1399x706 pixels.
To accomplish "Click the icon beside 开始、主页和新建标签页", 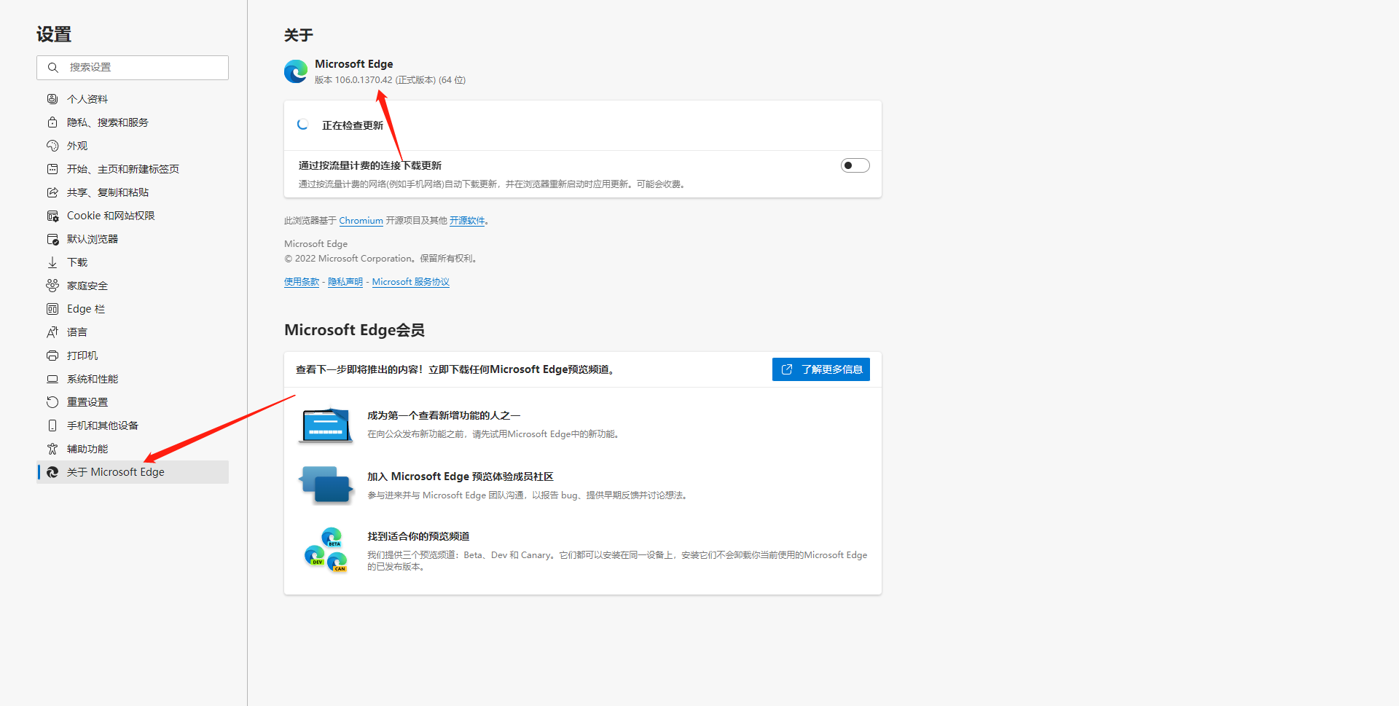I will click(x=52, y=169).
